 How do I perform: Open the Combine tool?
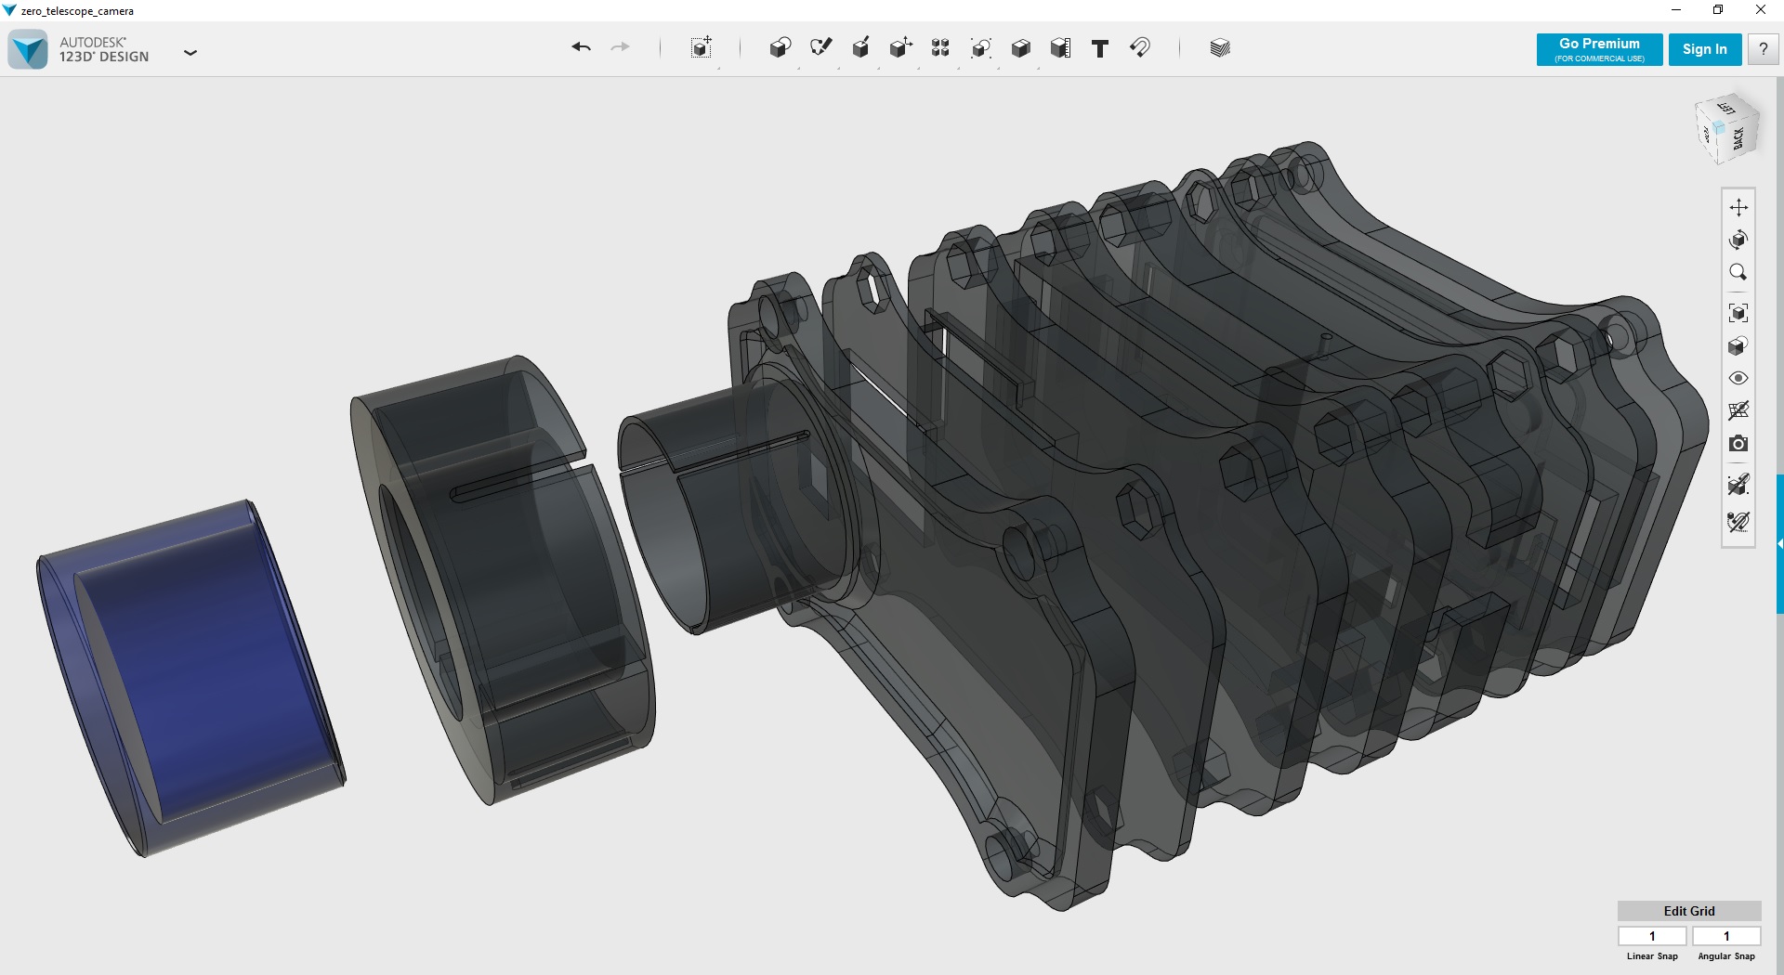pyautogui.click(x=1020, y=48)
